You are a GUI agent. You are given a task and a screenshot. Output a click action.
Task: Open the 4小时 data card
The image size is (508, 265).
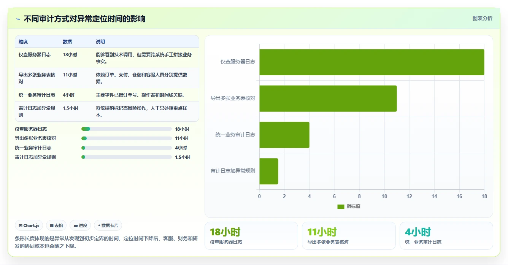(446, 236)
